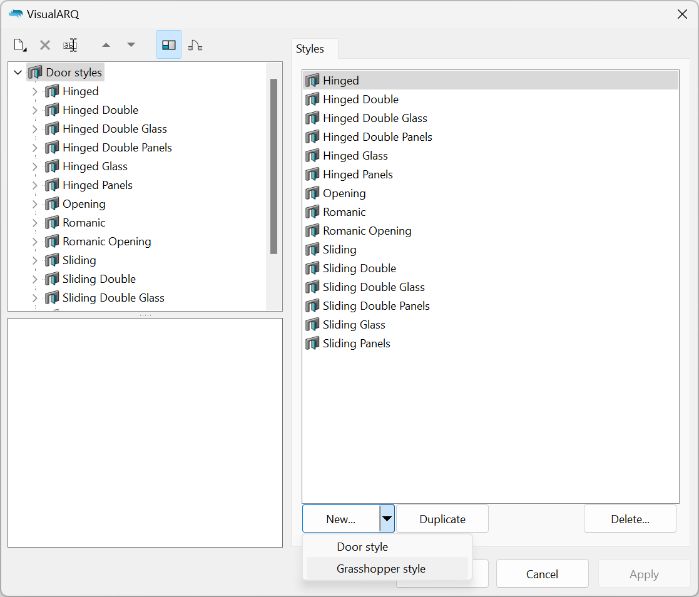Click the Opening icon in Styles list

pos(312,193)
